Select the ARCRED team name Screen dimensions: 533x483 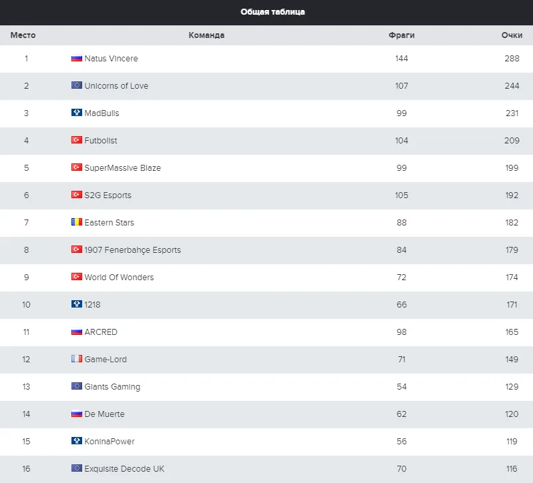click(101, 332)
